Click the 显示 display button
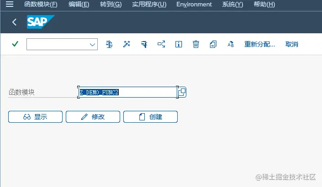The image size is (322, 187). click(35, 117)
